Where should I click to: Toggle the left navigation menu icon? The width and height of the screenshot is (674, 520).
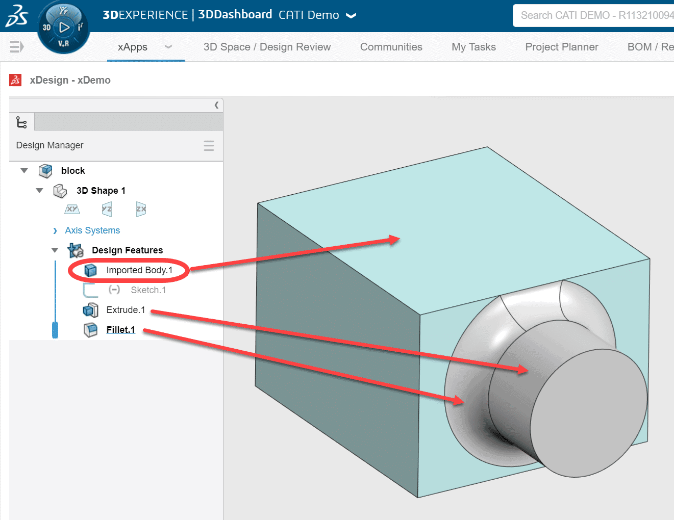[17, 47]
